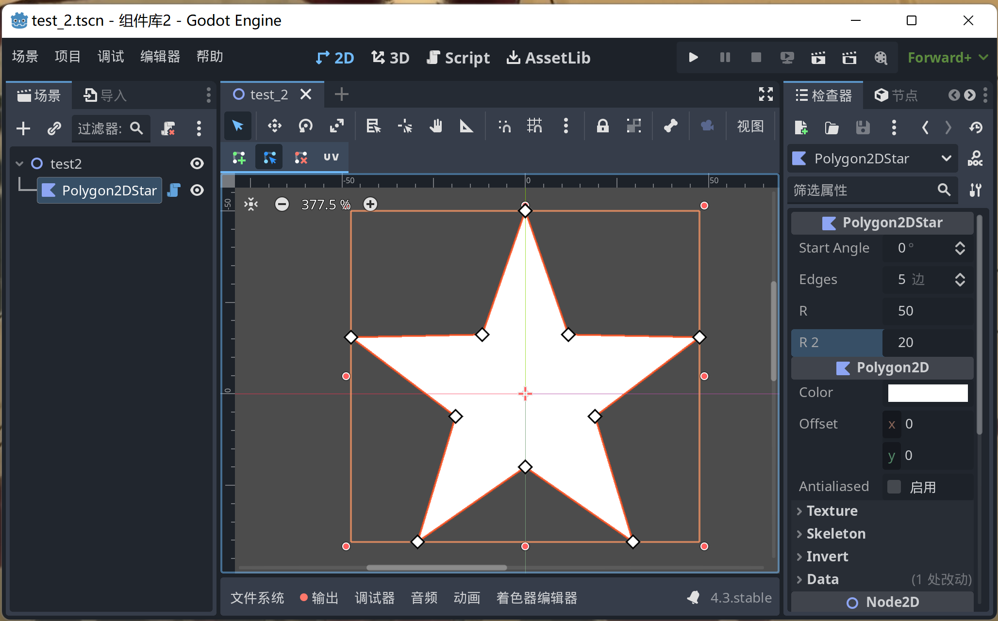This screenshot has height=621, width=998.
Task: Open scene dock extra options menu
Action: pyautogui.click(x=199, y=128)
